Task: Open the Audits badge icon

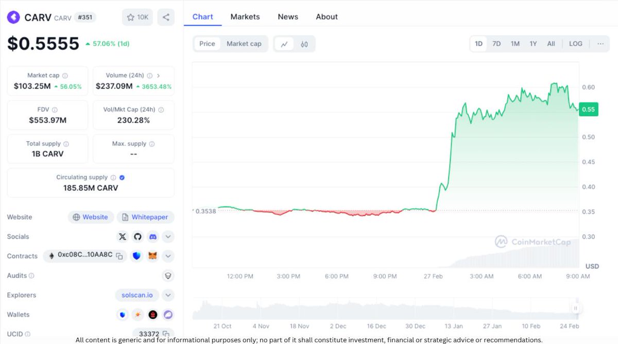Action: pos(168,276)
